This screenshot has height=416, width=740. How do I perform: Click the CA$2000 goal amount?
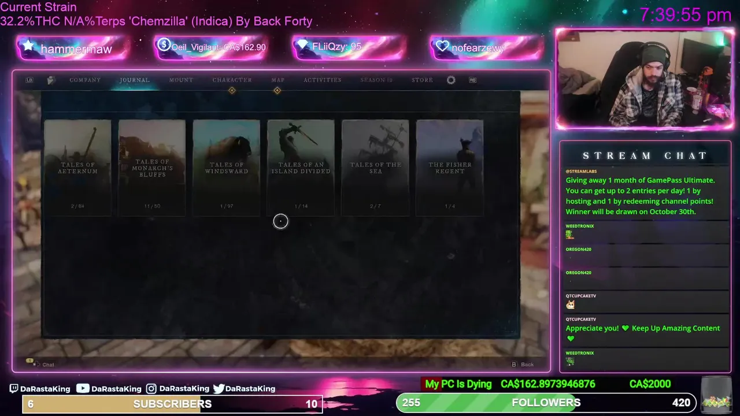(x=650, y=384)
